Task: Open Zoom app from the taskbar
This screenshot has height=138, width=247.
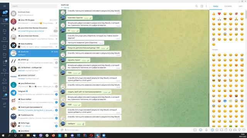Action: click(104, 135)
